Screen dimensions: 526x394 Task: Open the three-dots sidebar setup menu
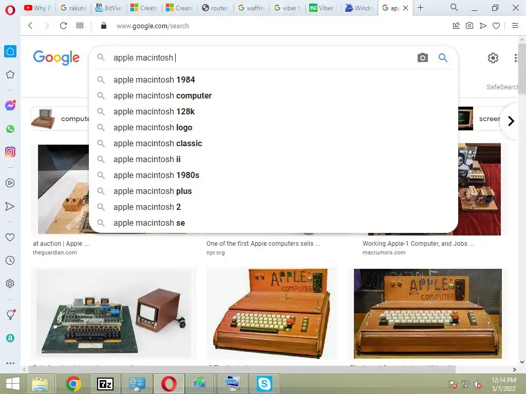click(x=10, y=363)
